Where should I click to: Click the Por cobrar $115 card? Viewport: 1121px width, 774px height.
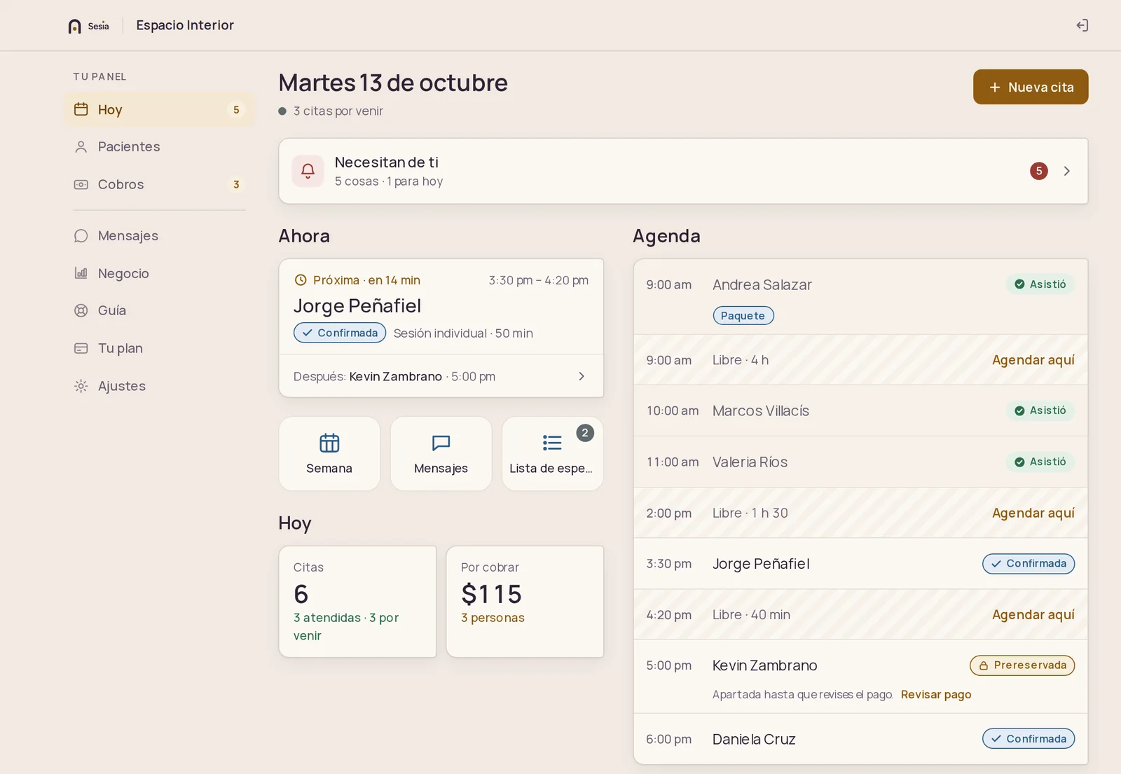(x=525, y=602)
